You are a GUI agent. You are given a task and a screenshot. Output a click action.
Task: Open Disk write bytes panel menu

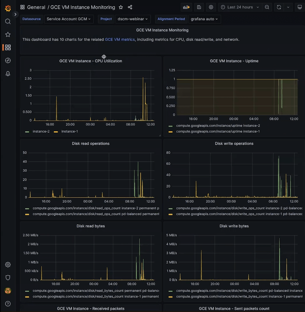(x=234, y=226)
